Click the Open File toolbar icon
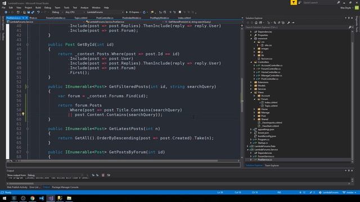360x202 pixels. [24, 12]
